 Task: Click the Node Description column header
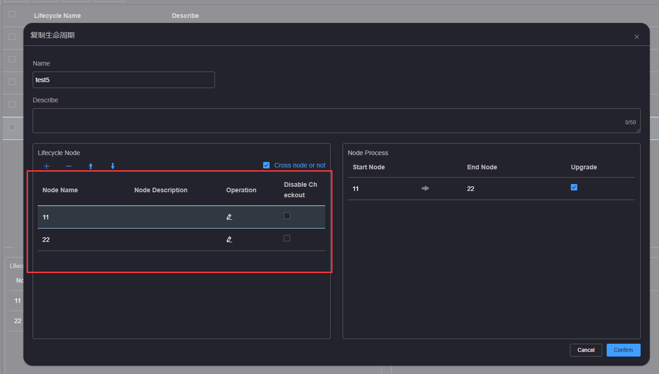(x=161, y=190)
